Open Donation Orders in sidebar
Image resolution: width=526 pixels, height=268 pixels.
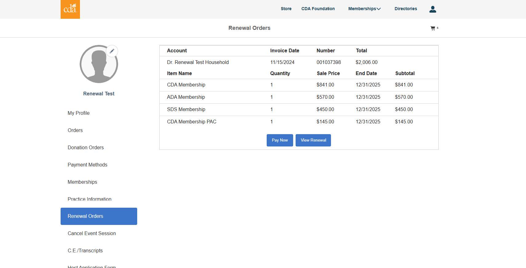pyautogui.click(x=86, y=147)
